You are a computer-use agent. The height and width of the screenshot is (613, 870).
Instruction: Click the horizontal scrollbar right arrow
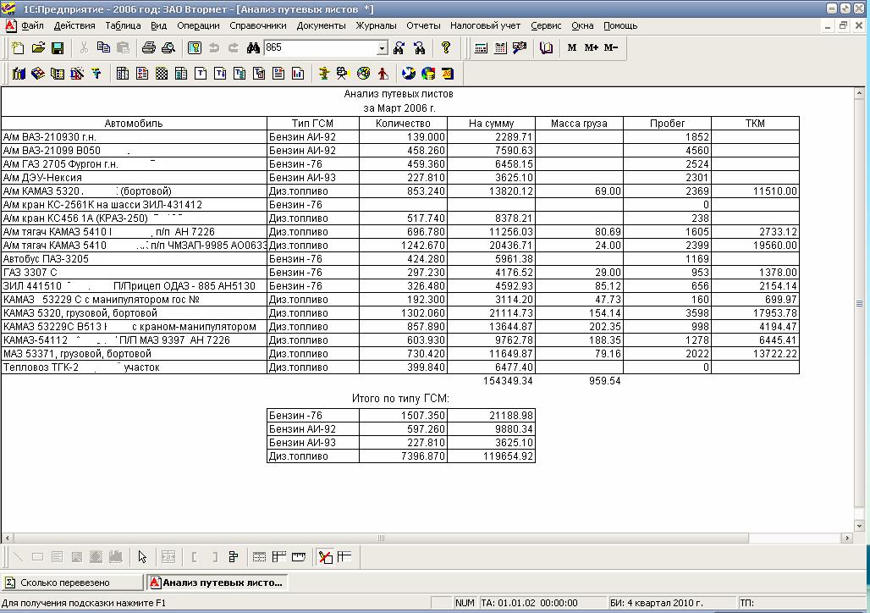coord(846,538)
